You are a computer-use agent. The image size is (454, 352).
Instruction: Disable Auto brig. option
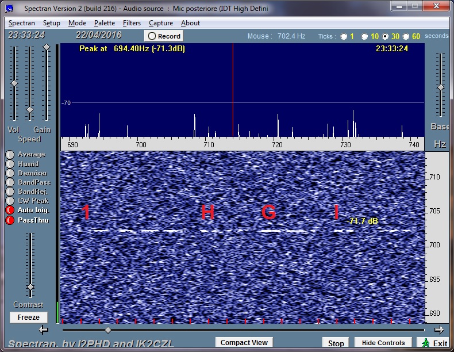pos(10,210)
